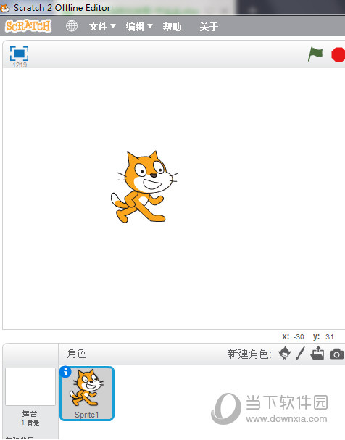The height and width of the screenshot is (440, 345).
Task: Click the Scratch logo
Action: coord(28,26)
